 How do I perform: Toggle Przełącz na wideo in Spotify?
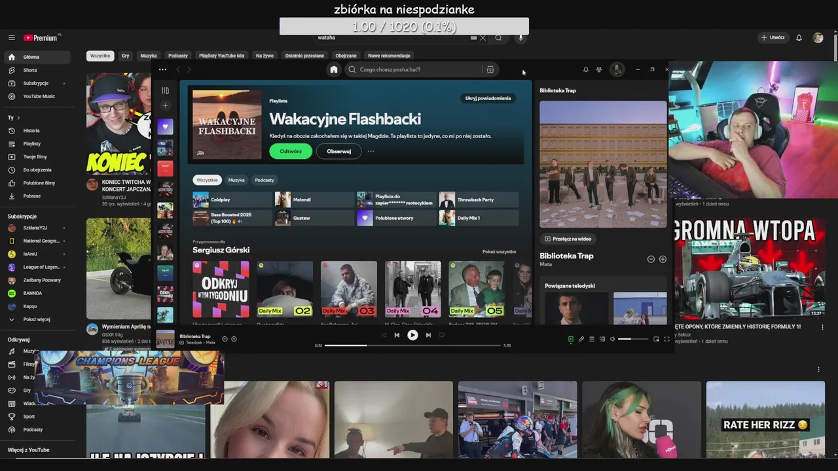pyautogui.click(x=568, y=239)
